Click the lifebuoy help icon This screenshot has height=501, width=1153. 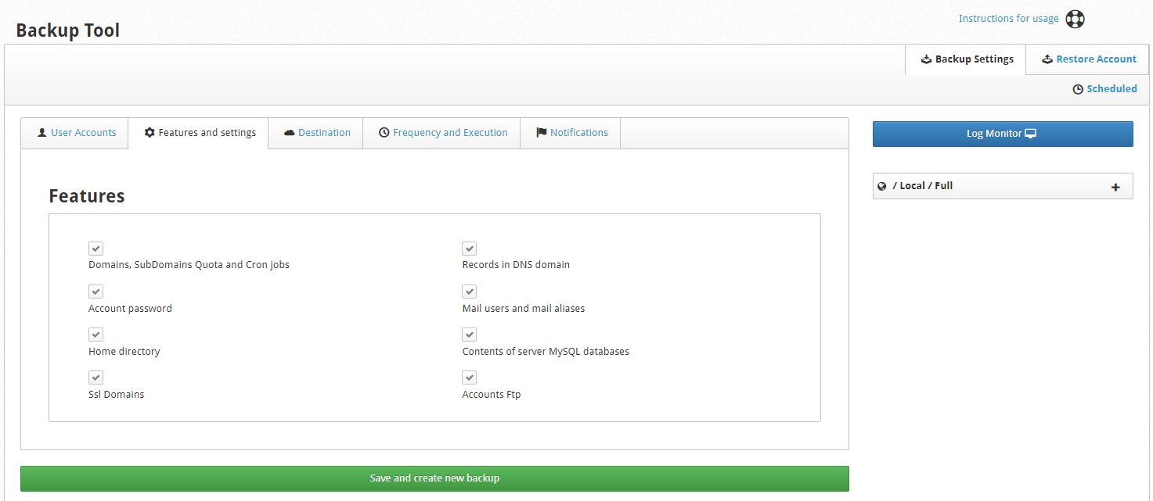1076,19
